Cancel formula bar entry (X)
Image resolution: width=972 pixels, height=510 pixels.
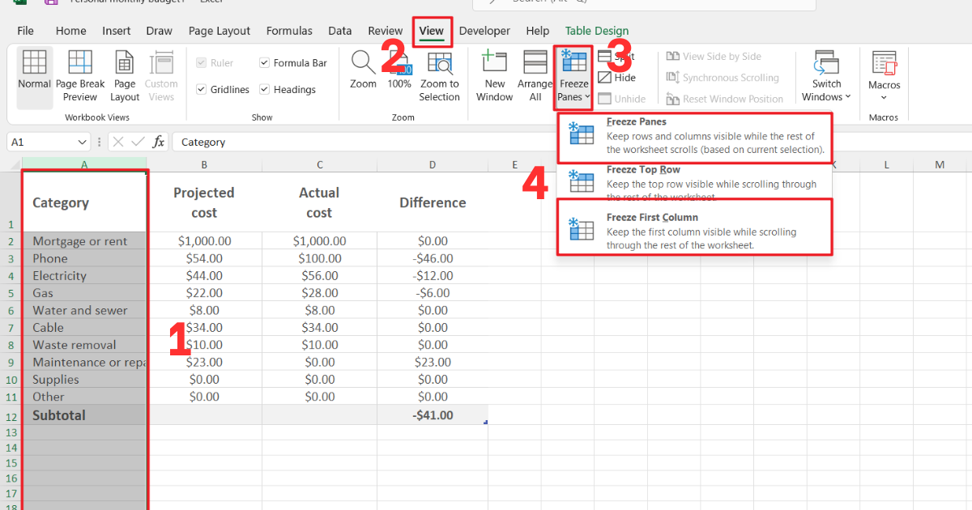118,142
